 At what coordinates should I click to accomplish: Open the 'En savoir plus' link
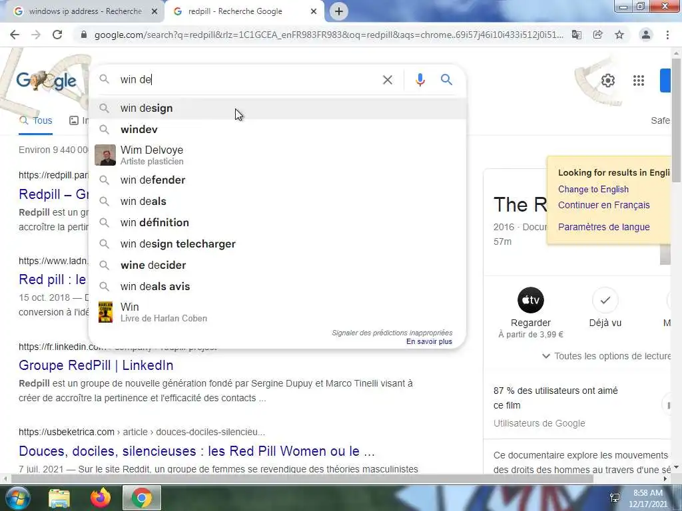(x=429, y=341)
